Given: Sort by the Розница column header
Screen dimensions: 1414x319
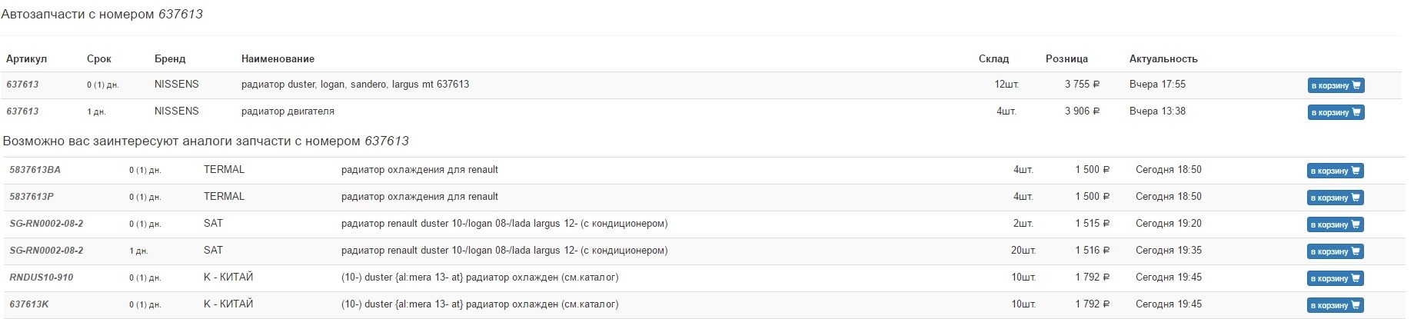Looking at the screenshot, I should 1066,59.
